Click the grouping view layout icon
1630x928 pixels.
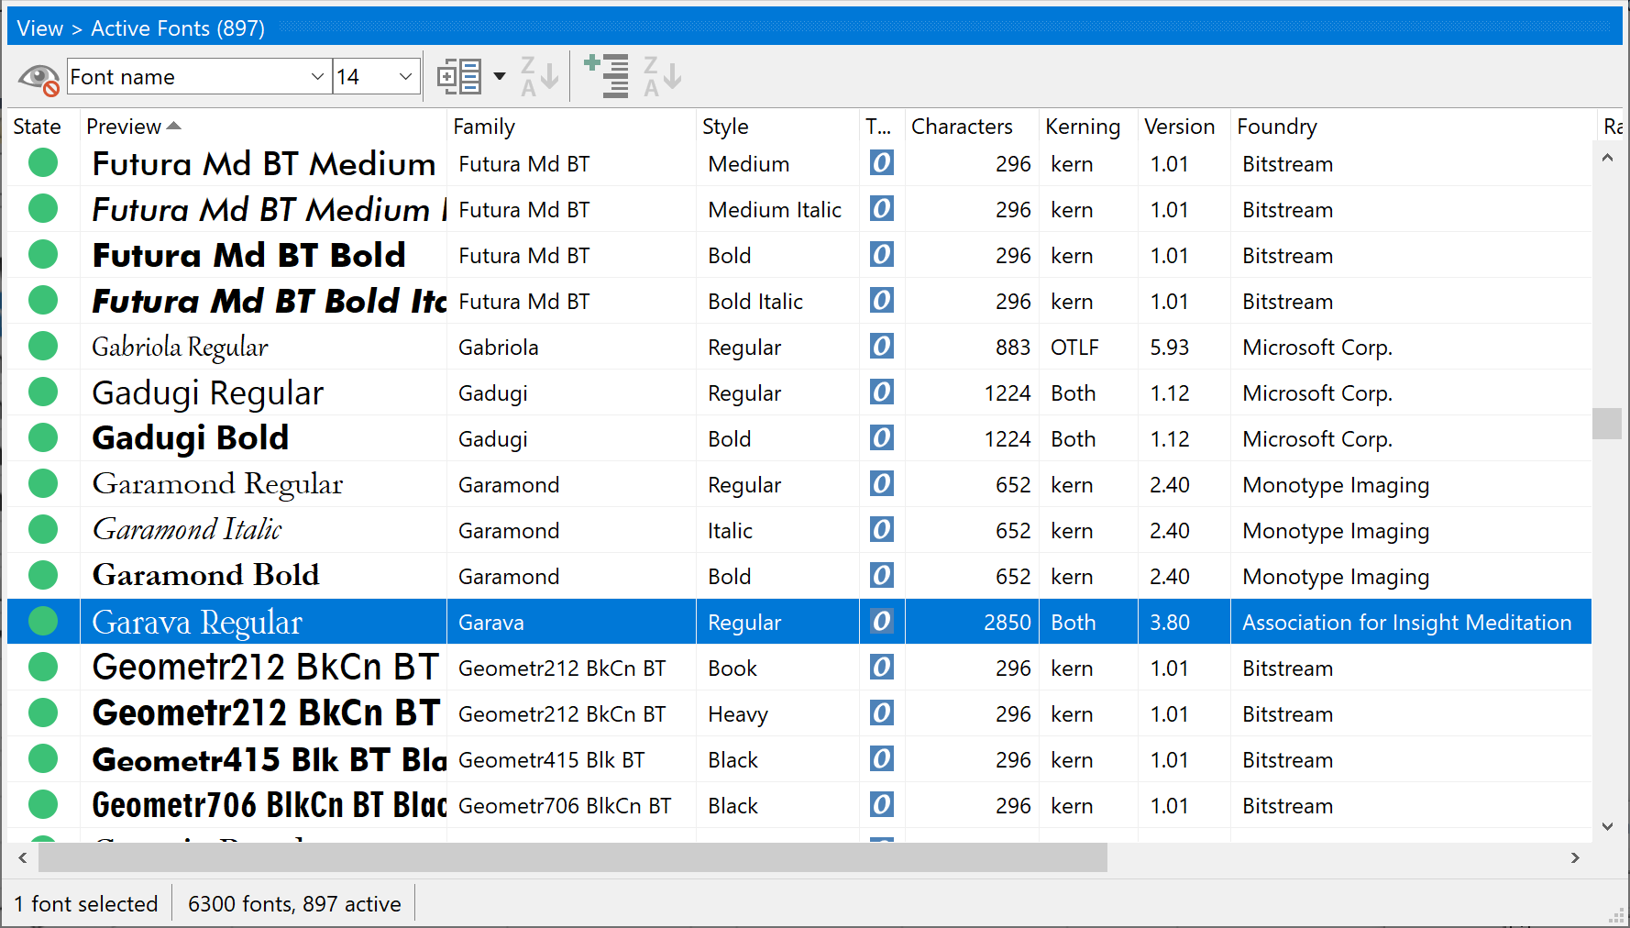459,77
